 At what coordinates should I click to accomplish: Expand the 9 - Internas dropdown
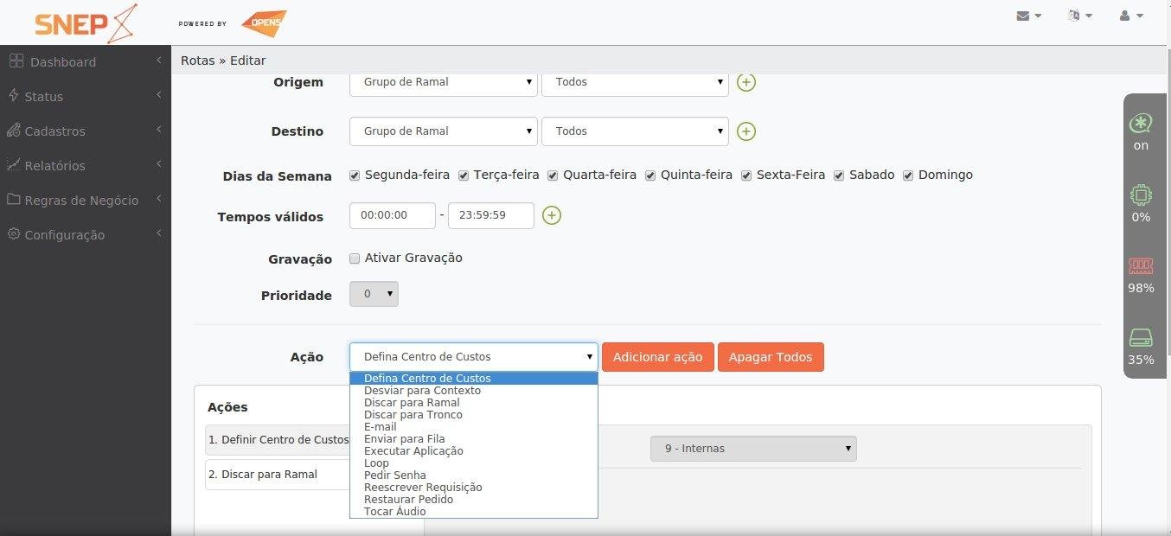click(752, 448)
